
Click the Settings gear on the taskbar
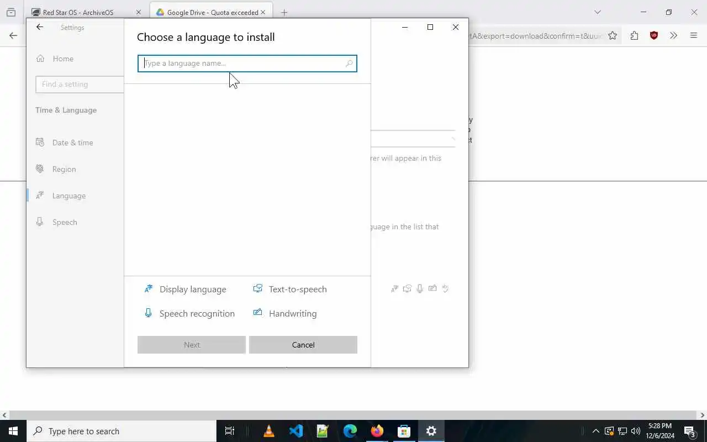click(431, 431)
